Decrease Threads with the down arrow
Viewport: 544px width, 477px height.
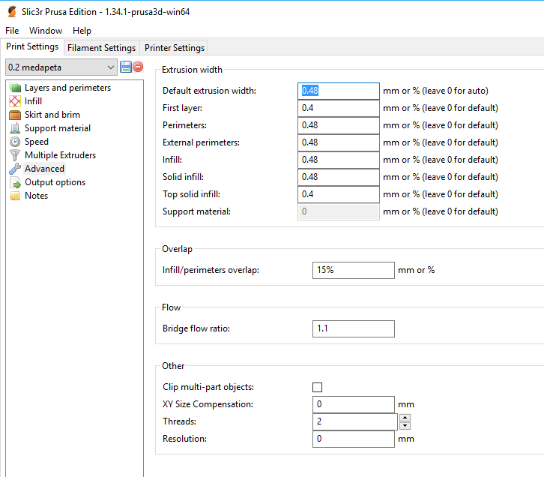coord(405,425)
